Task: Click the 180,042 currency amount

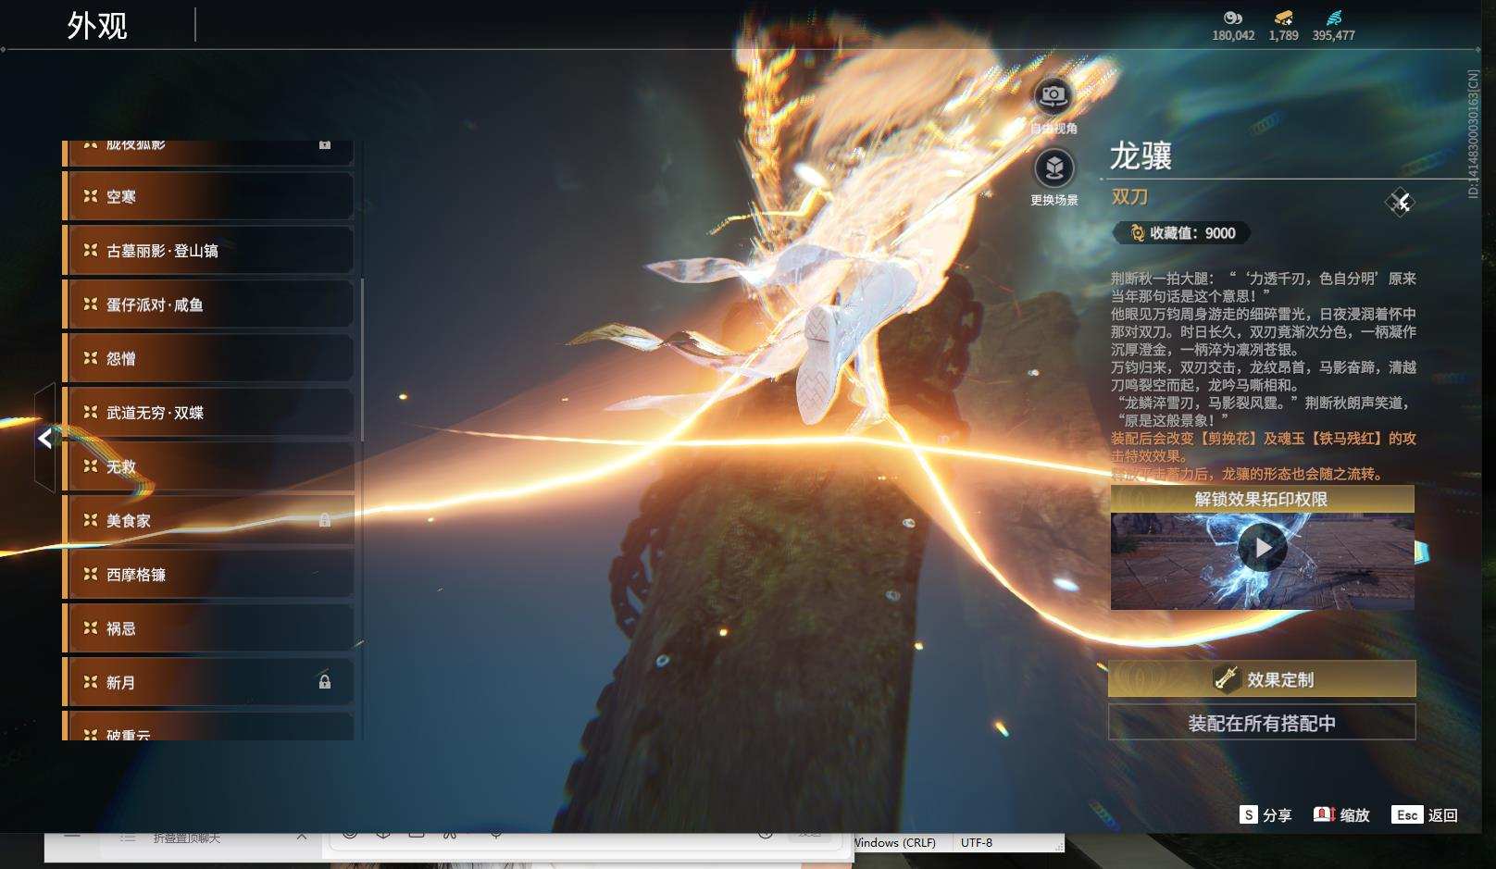Action: 1234,35
